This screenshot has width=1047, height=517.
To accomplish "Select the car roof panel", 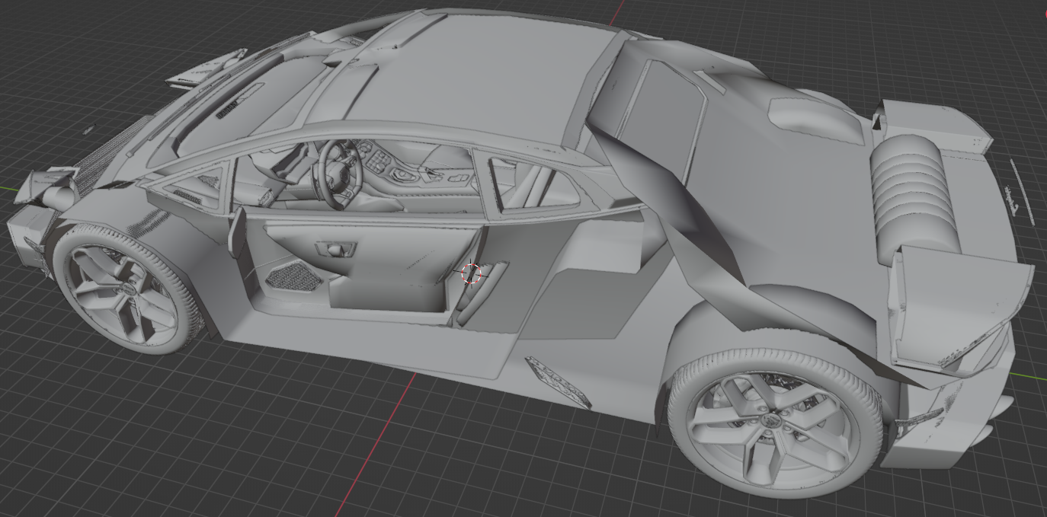I will 472,72.
